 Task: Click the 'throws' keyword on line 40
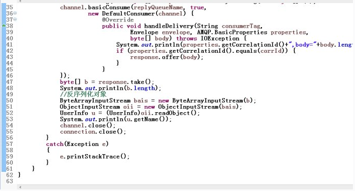(x=187, y=38)
